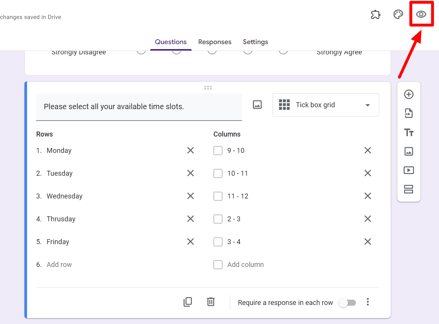Click the preview eye icon
This screenshot has height=324, width=439.
click(x=421, y=14)
